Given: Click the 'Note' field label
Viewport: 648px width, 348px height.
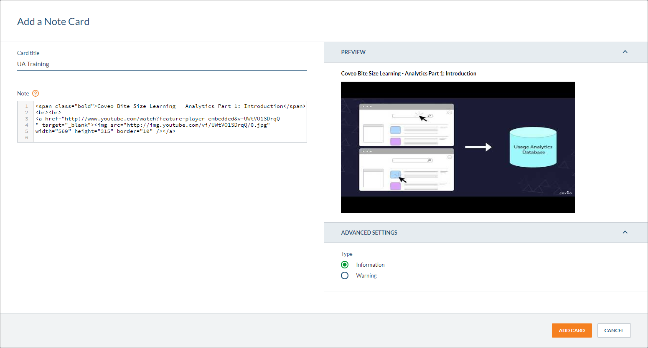Looking at the screenshot, I should click(x=23, y=93).
